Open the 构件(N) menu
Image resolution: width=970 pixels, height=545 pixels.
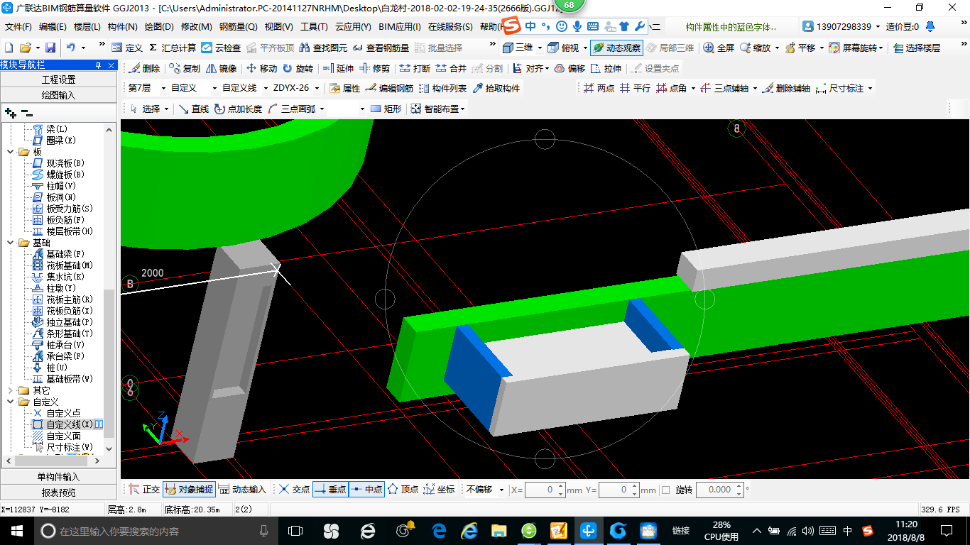123,27
